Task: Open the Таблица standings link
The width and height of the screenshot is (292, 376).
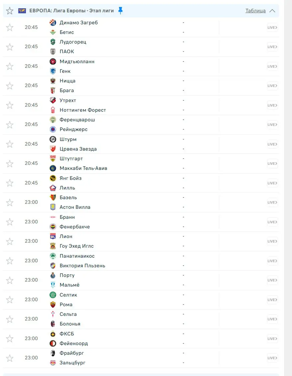Action: pyautogui.click(x=255, y=11)
